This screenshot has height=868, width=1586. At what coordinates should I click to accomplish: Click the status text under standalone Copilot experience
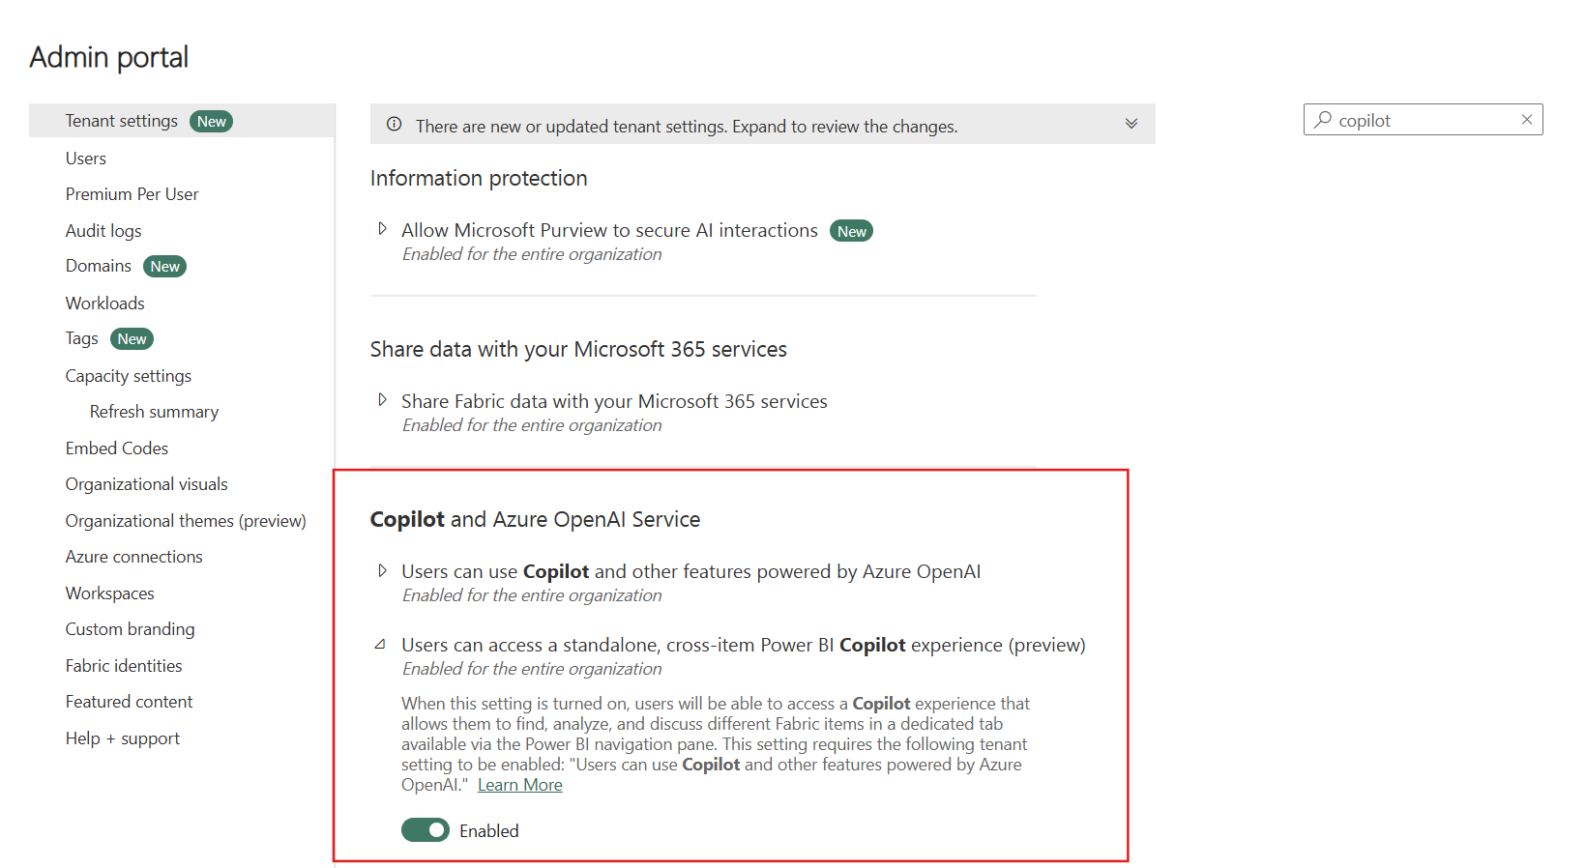(x=532, y=669)
